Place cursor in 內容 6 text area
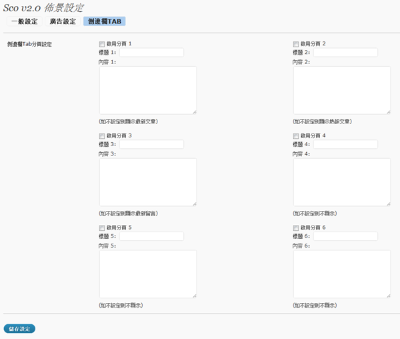The image size is (400, 339). (x=342, y=274)
